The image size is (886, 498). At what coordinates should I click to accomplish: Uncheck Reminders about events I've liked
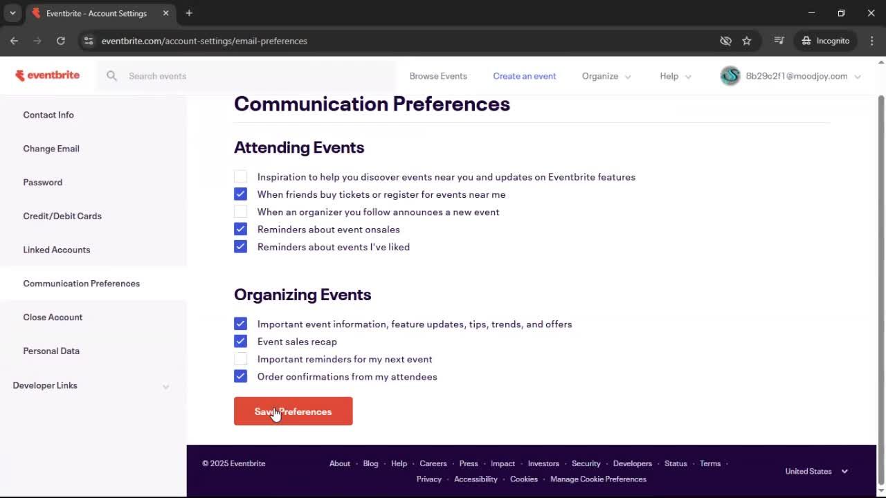240,246
